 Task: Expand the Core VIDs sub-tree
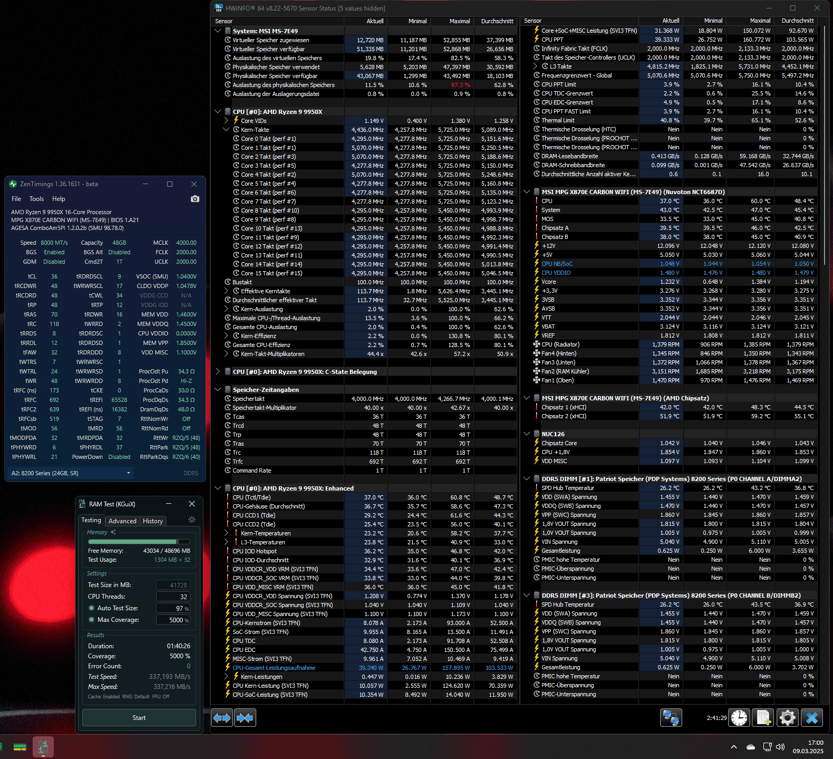point(226,121)
